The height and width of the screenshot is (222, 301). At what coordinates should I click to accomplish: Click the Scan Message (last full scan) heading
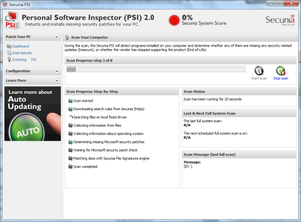click(209, 154)
